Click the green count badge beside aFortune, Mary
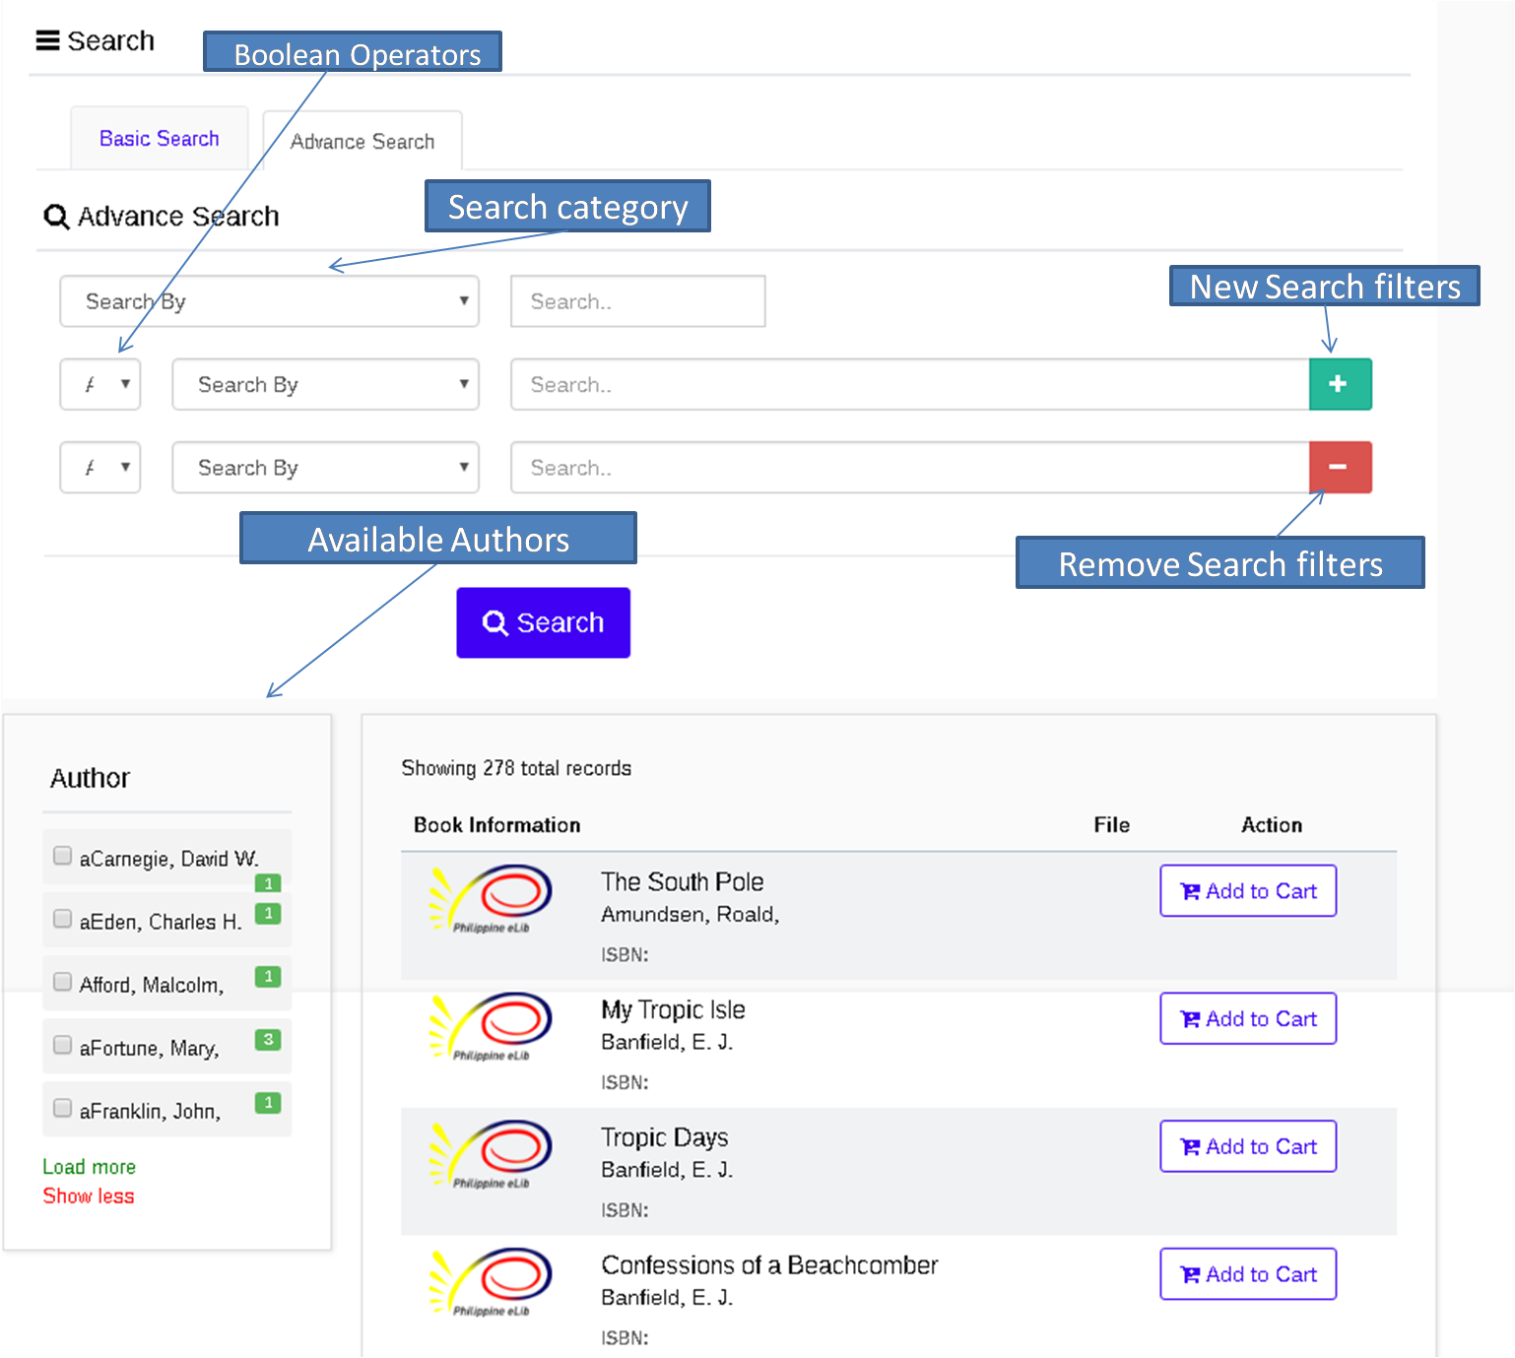This screenshot has height=1358, width=1515. [268, 1040]
